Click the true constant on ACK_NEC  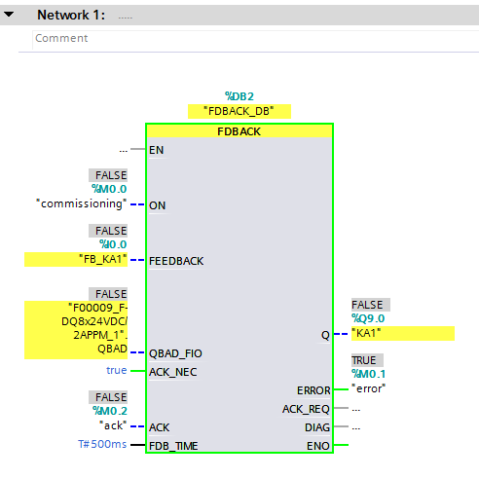coord(116,370)
